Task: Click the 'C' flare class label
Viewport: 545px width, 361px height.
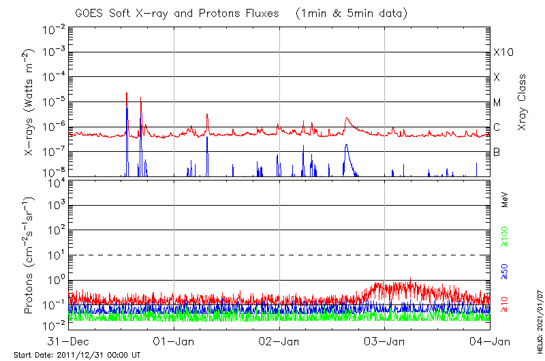Action: tap(497, 127)
